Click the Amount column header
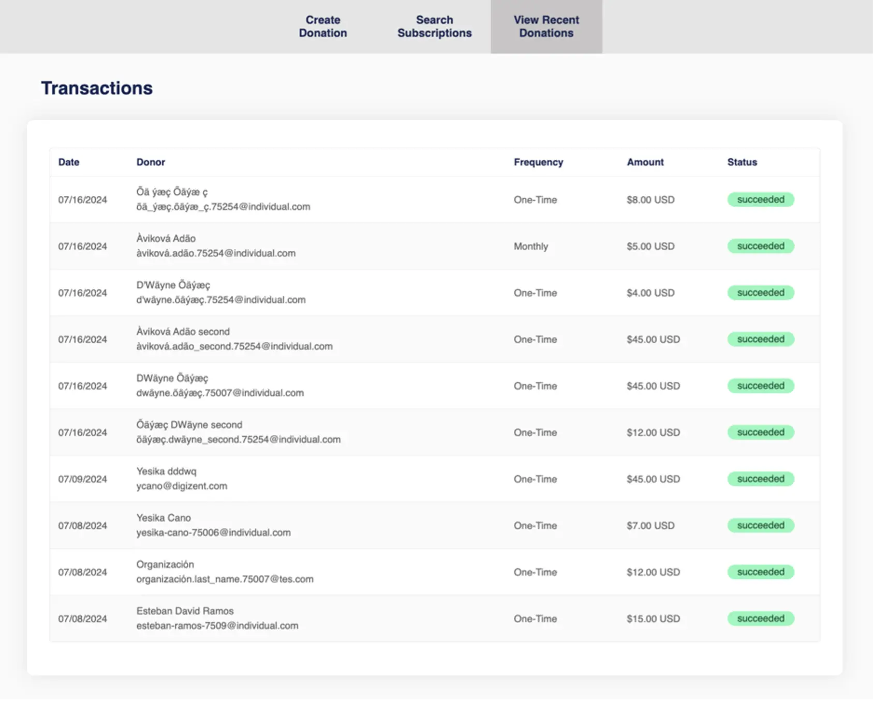This screenshot has width=874, height=701. pyautogui.click(x=645, y=162)
